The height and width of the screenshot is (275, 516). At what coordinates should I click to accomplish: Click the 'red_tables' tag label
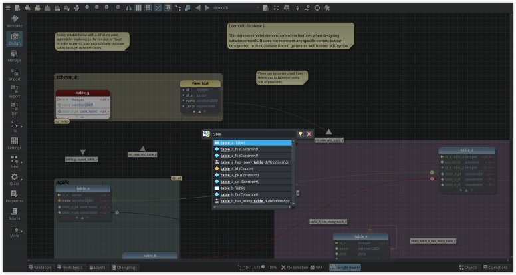[62, 121]
